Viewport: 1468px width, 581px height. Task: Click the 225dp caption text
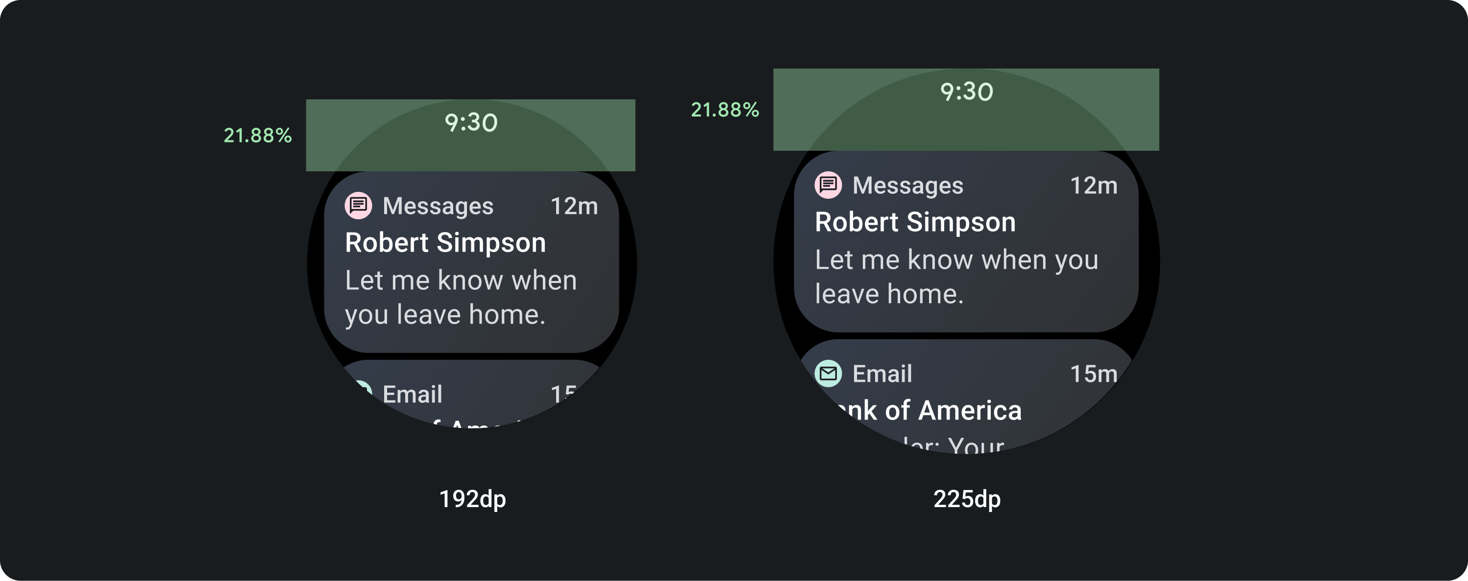[x=967, y=499]
